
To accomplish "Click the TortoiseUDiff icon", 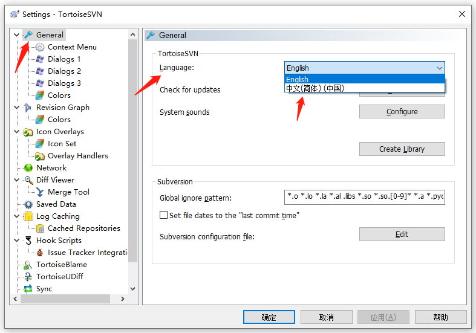I will [x=28, y=277].
